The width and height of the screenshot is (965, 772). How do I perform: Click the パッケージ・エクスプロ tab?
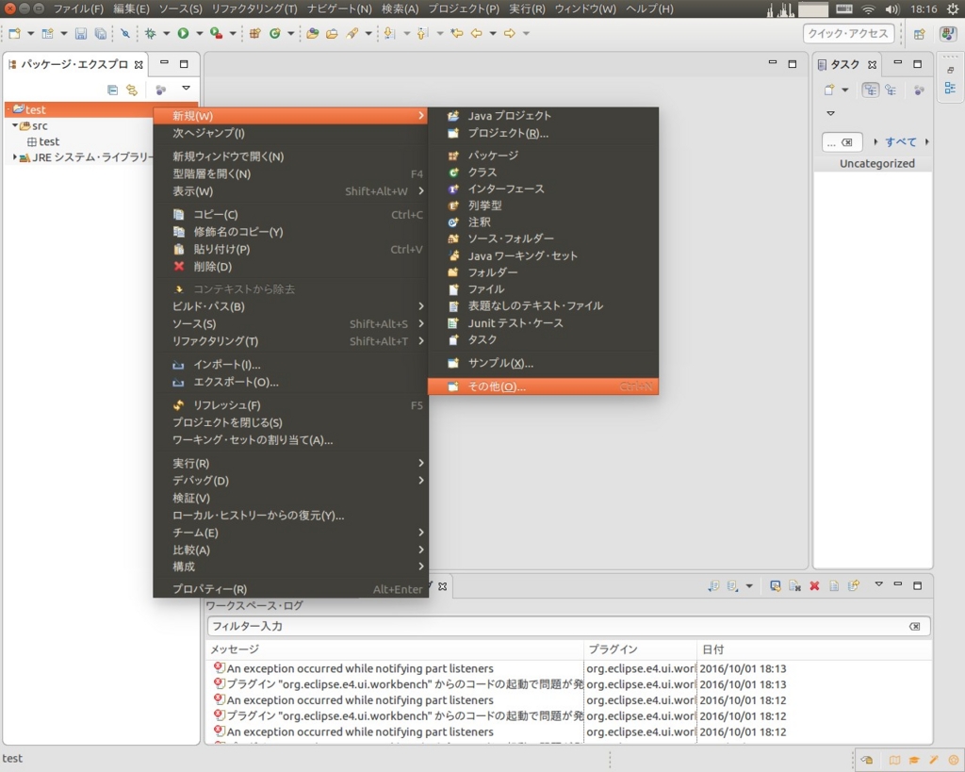[74, 65]
